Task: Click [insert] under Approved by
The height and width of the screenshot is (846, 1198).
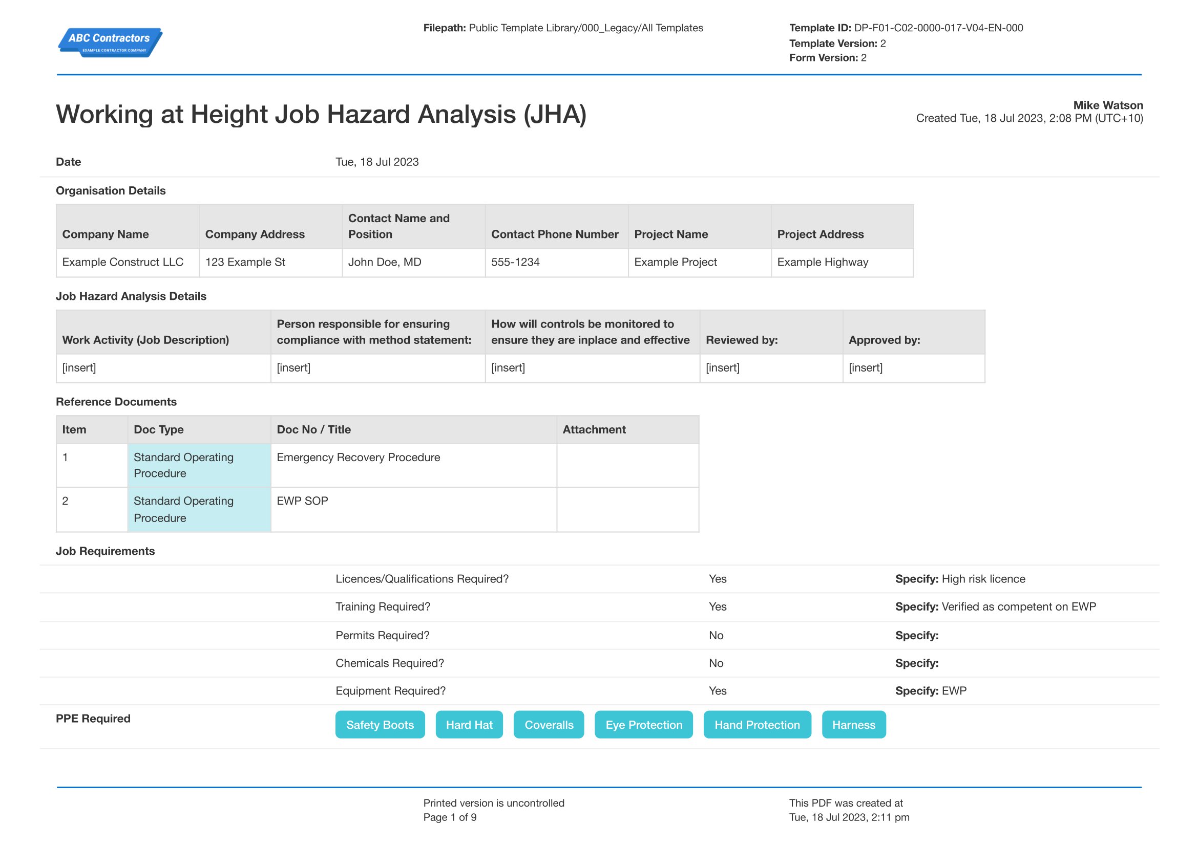Action: pos(914,368)
